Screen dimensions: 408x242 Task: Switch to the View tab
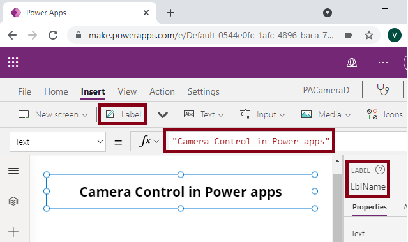click(127, 91)
